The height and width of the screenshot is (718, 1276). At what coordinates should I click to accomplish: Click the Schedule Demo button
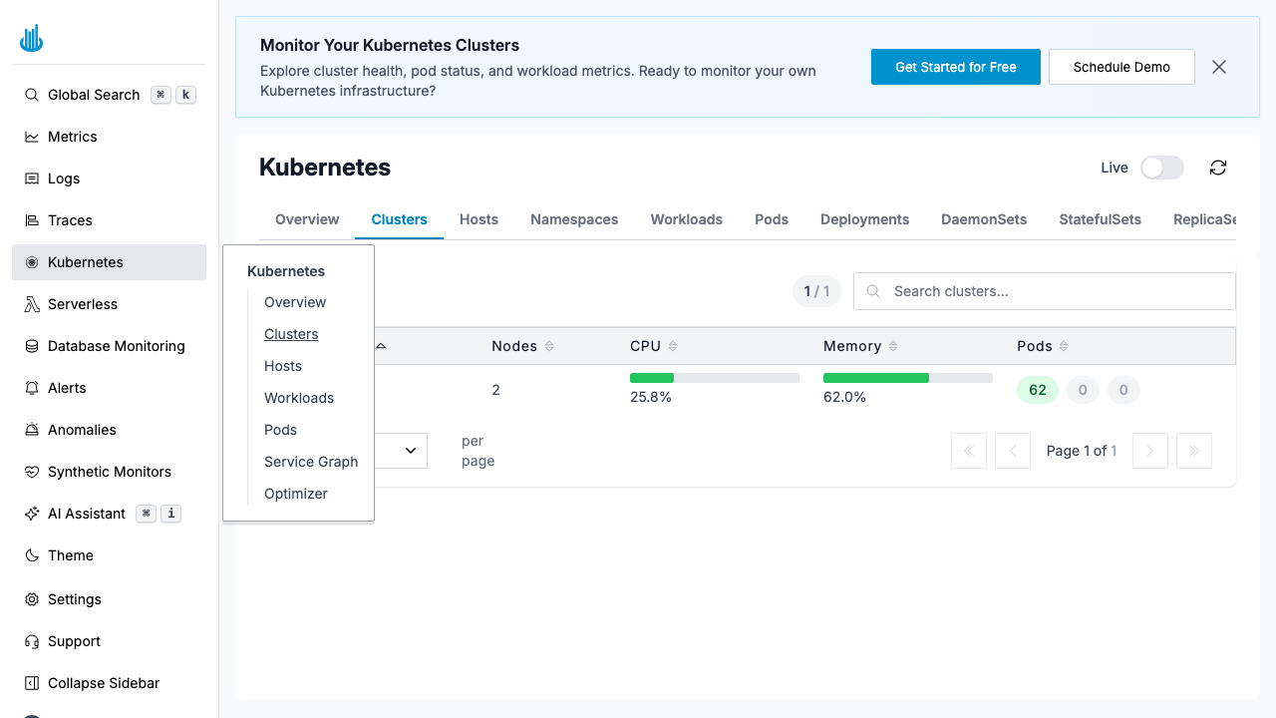pos(1120,67)
